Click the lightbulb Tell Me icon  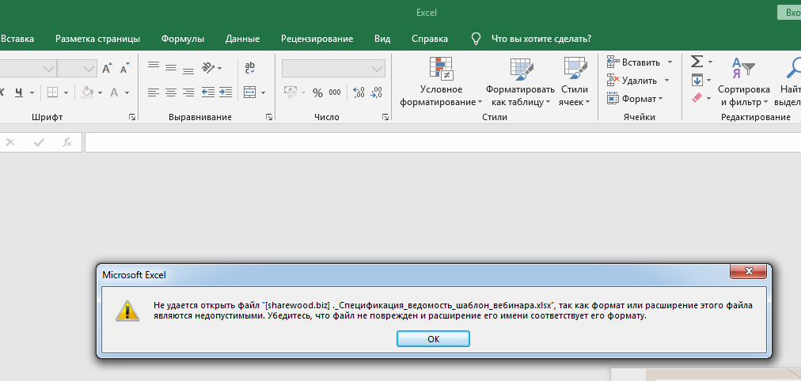click(x=476, y=39)
